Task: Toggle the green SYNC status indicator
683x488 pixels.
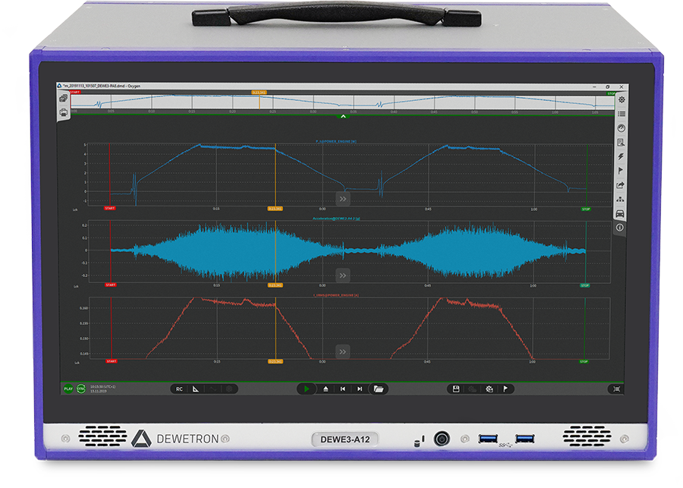Action: 80,389
